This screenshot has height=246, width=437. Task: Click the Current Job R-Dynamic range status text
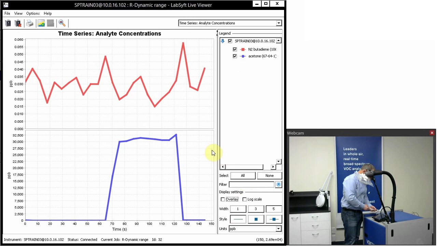125,240
